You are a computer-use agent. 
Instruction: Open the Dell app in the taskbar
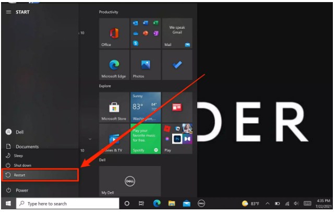point(201,204)
